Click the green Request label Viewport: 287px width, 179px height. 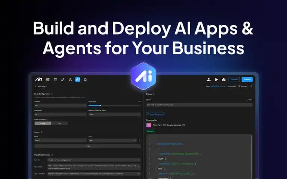(x=151, y=131)
